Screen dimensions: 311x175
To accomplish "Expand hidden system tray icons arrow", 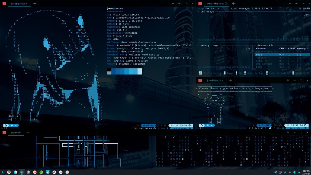I will point(299,172).
